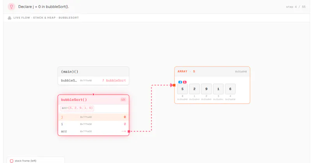
Task: Click the Live Flow header icon
Action: pos(9,18)
